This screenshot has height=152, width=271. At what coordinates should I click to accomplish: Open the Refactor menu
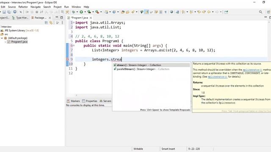[23, 7]
